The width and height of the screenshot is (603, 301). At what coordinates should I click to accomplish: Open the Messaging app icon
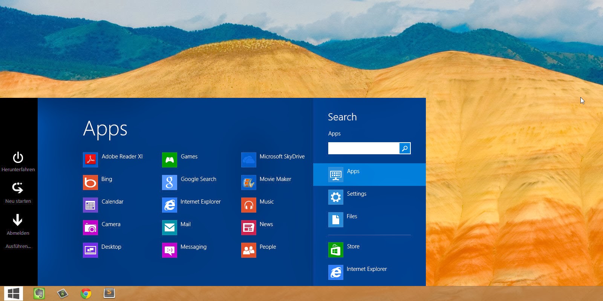tap(170, 250)
